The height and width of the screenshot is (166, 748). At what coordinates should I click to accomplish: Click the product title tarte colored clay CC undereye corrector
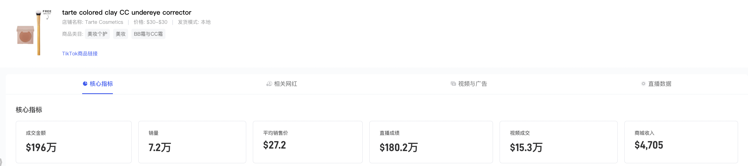(127, 12)
